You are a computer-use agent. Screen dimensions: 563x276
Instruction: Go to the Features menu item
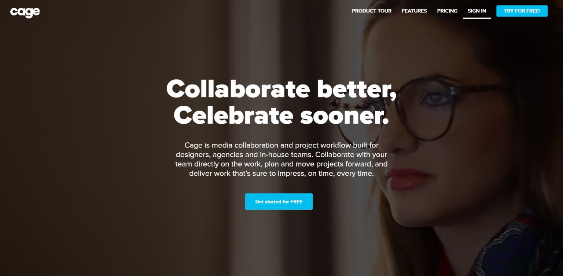coord(414,11)
